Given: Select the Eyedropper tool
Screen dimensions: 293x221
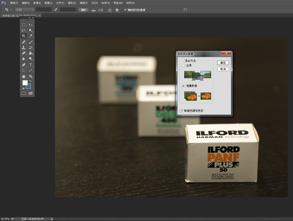Looking at the screenshot, I should [31, 36].
